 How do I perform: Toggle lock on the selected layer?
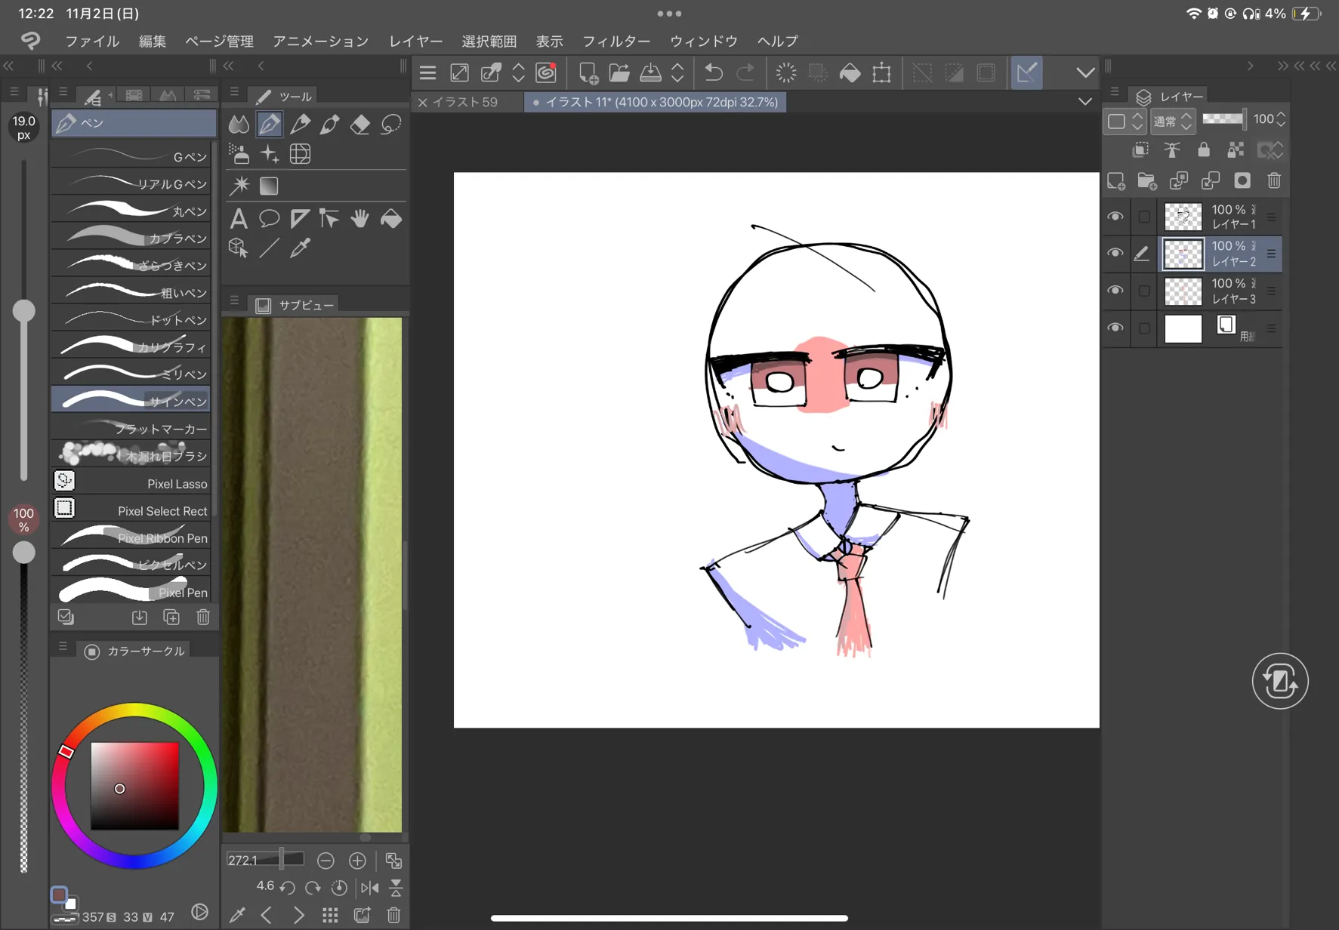(1204, 149)
